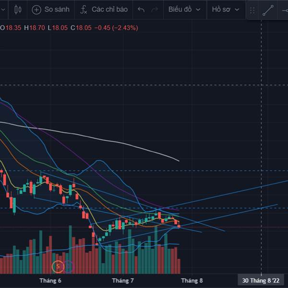Click the Tháng 8 time axis label
The image size is (288, 288).
coord(192,281)
